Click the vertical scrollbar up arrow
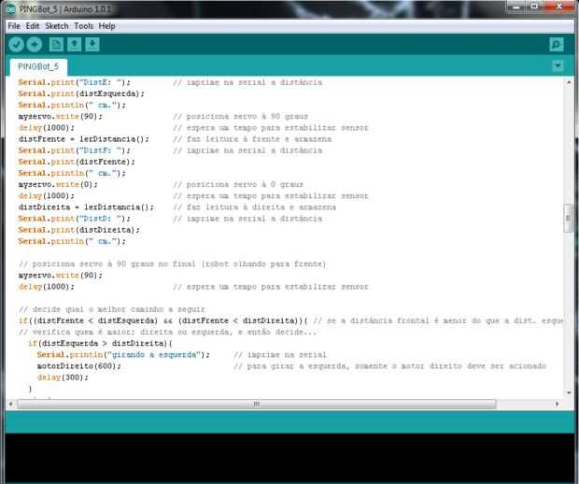The height and width of the screenshot is (484, 579). point(569,82)
